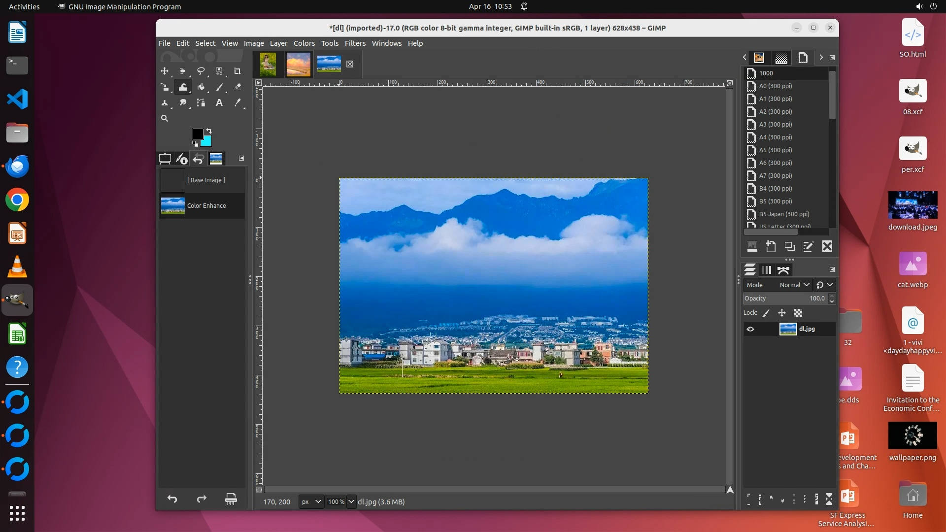Select the Color Picker eyedropper tool

(x=237, y=103)
